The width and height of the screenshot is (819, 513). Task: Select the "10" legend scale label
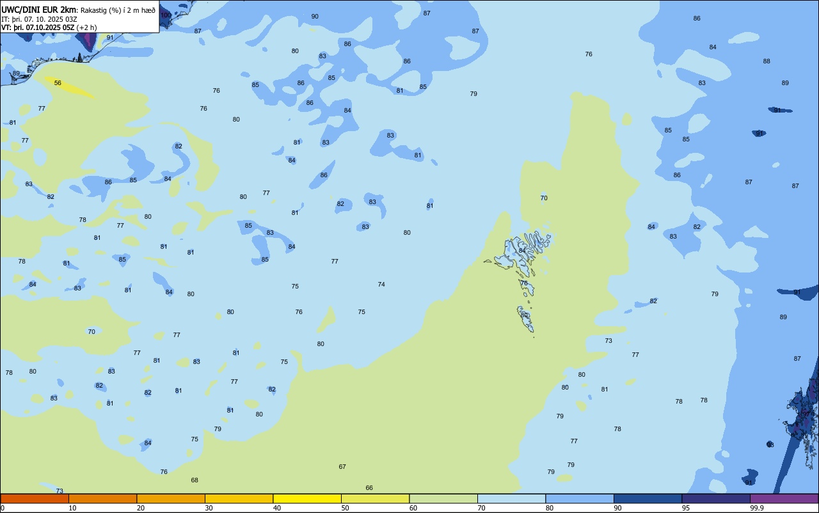[x=72, y=508]
